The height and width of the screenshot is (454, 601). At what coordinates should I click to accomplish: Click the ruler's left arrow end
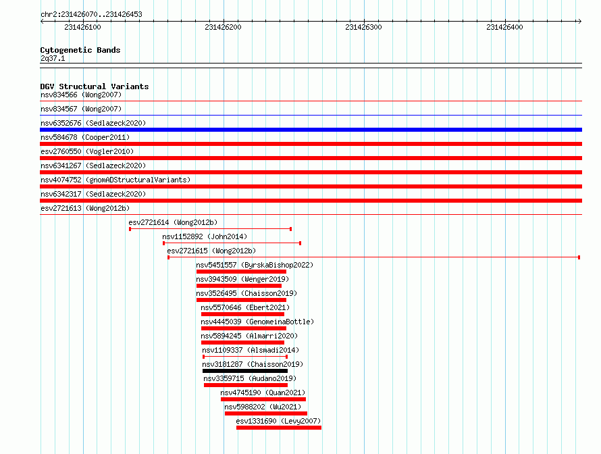(x=42, y=21)
